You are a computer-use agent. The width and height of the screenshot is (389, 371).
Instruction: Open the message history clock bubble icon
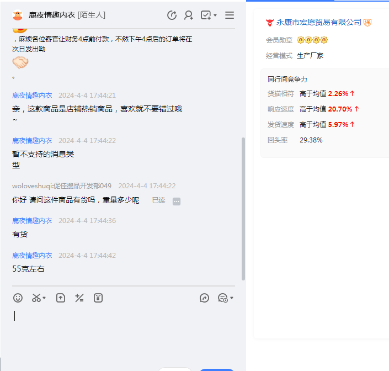[223, 298]
